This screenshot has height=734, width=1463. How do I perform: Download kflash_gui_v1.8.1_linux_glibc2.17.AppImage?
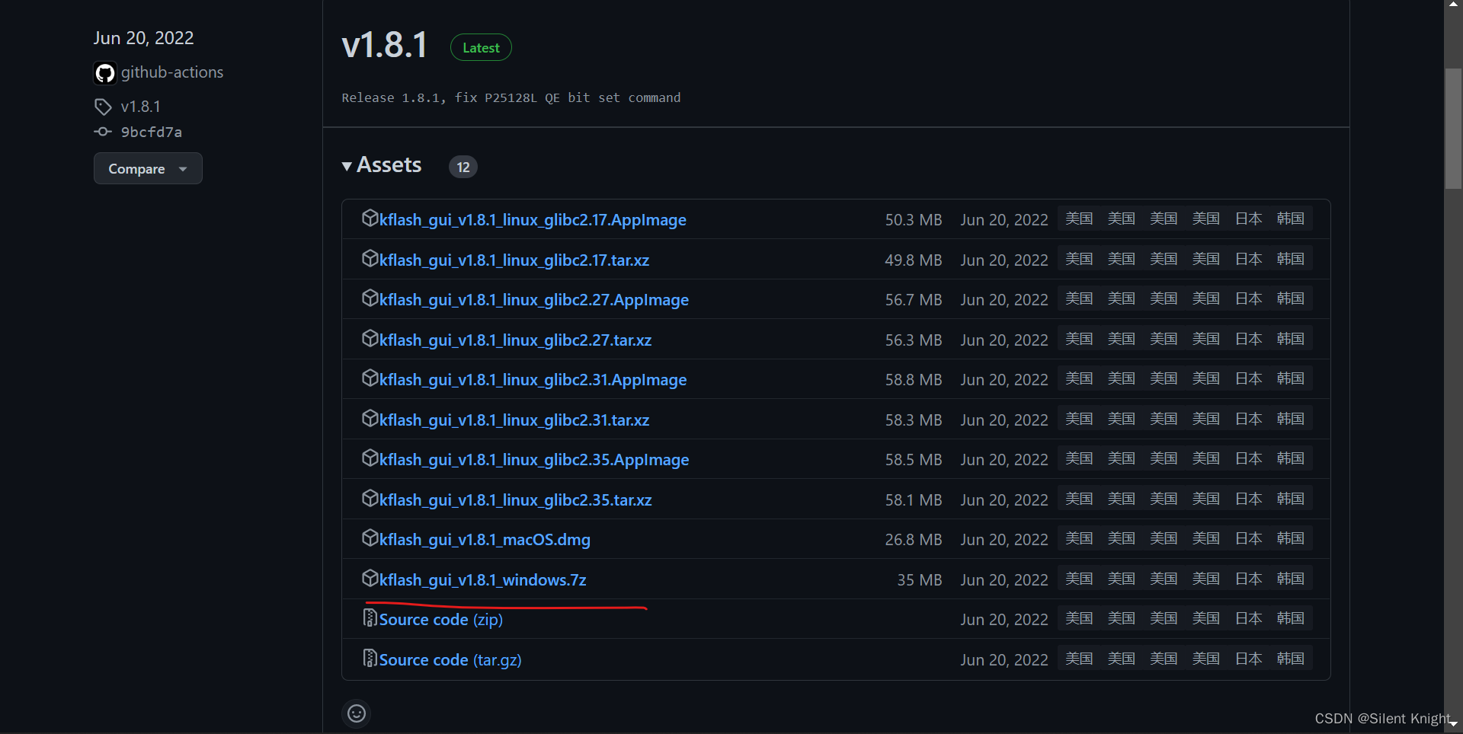point(533,220)
